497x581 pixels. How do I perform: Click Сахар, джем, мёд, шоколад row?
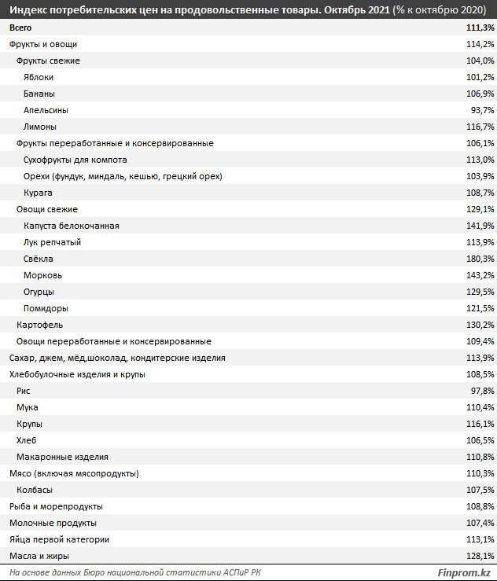tap(248, 358)
